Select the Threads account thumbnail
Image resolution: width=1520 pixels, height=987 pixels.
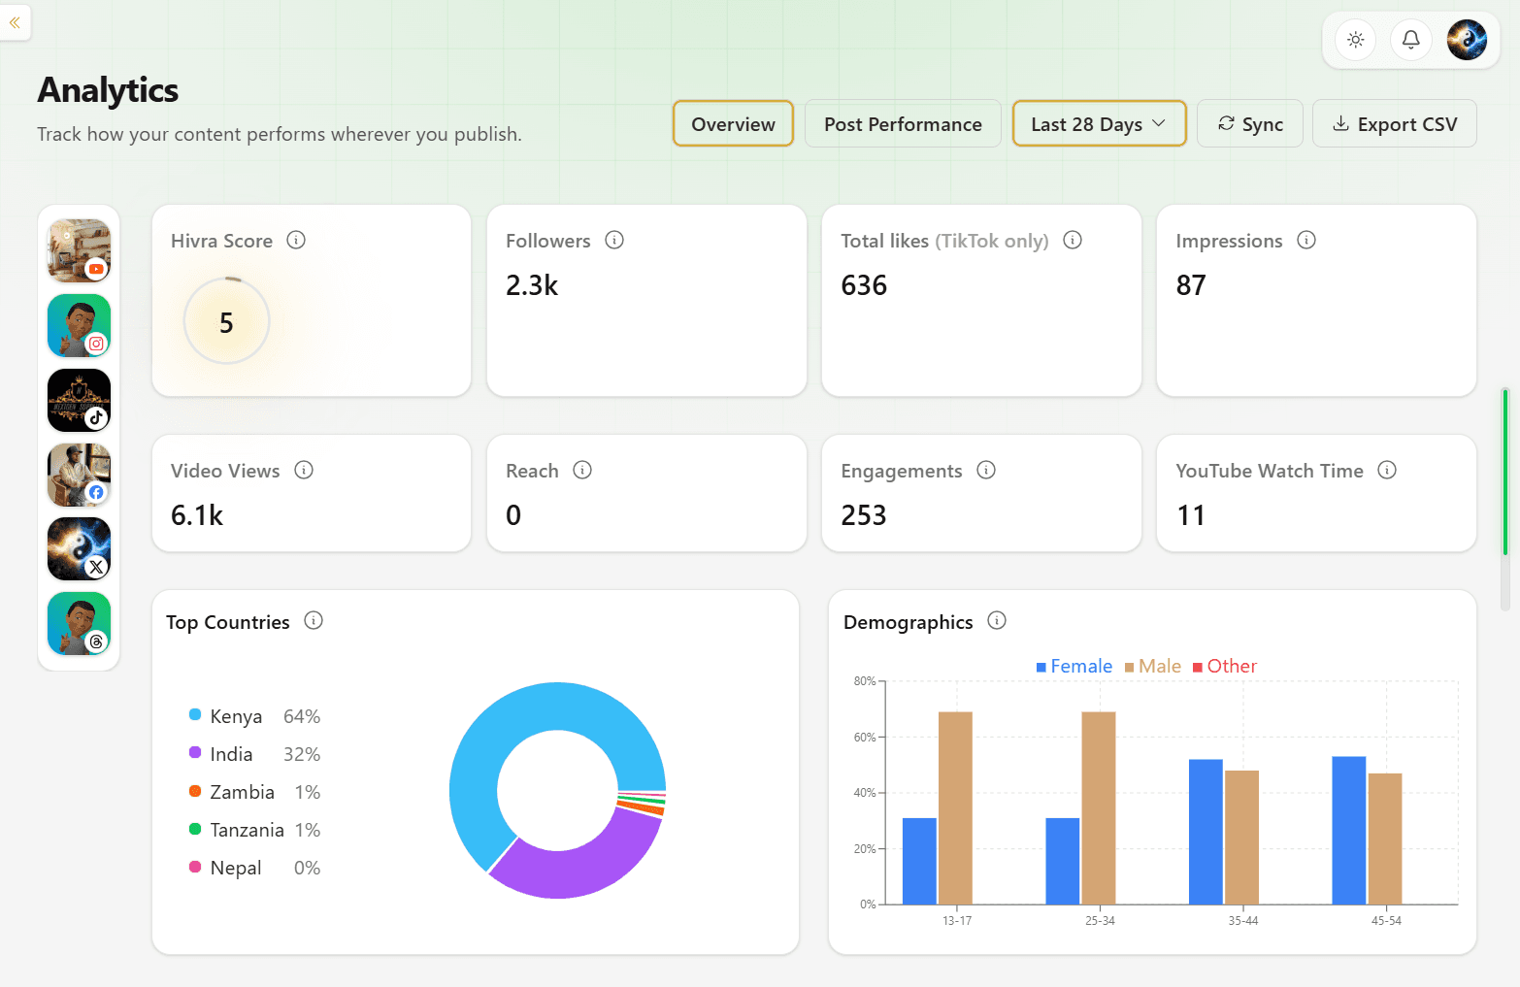tap(79, 624)
